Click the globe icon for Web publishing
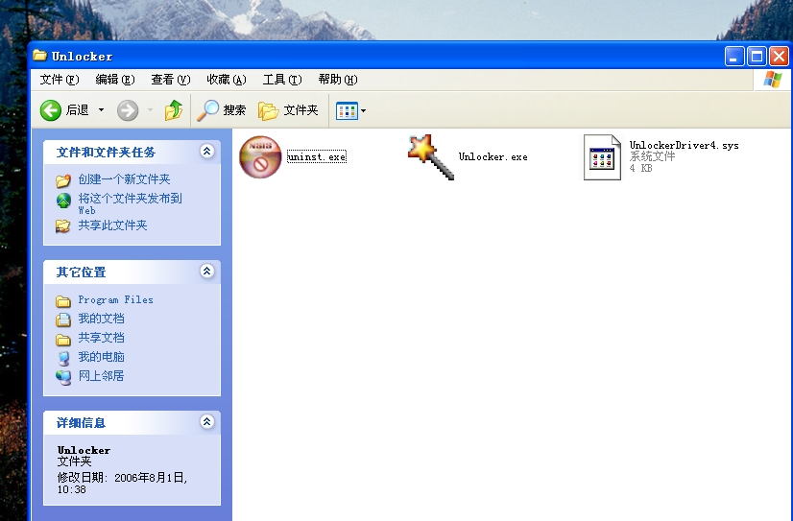The width and height of the screenshot is (793, 521). 63,201
